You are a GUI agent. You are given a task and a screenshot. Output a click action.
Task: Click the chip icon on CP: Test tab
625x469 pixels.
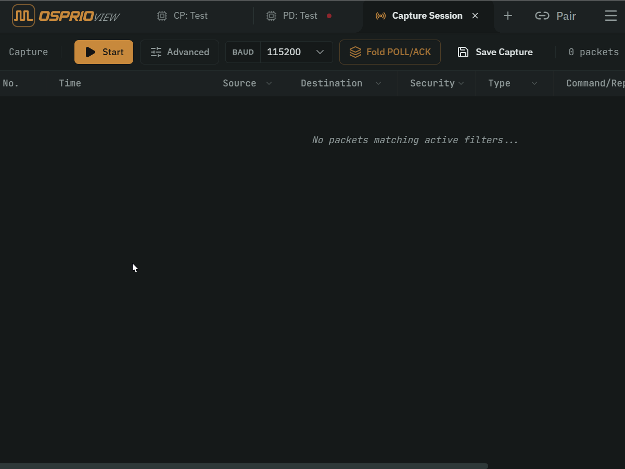(x=162, y=16)
